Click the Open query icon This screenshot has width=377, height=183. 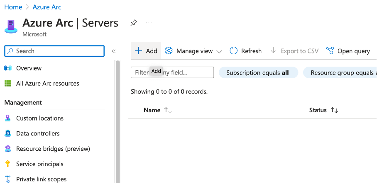point(330,51)
